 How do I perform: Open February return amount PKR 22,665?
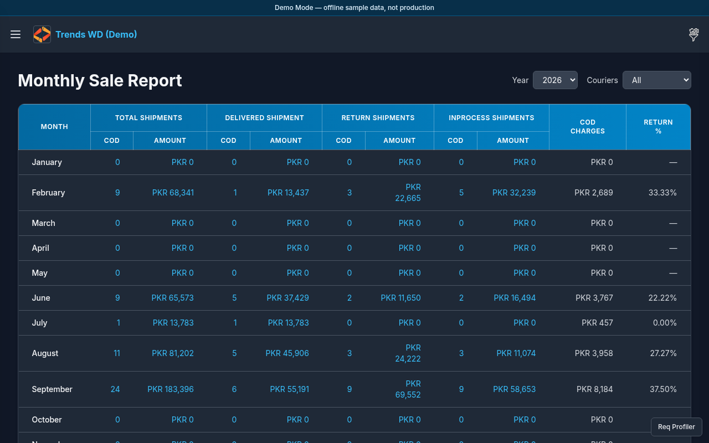[x=408, y=193]
